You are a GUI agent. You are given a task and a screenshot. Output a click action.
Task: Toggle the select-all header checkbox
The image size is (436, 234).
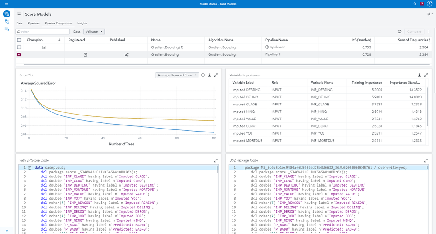click(19, 40)
